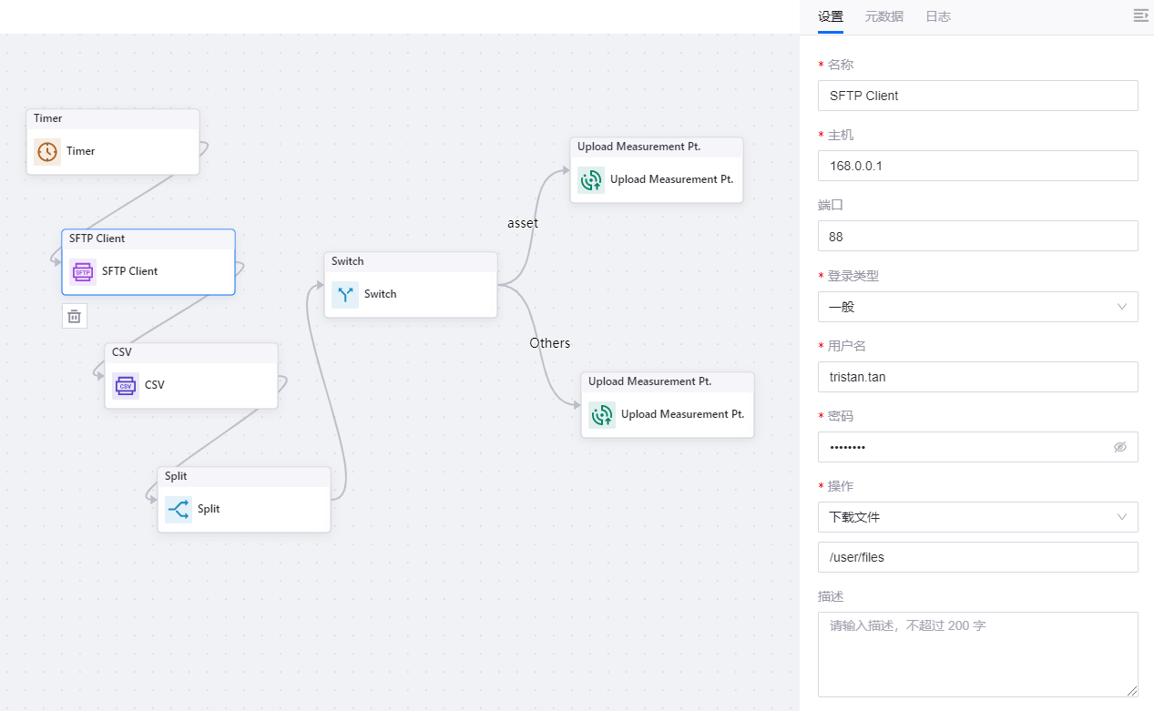
Task: Collapse the settings panel via top-right icon
Action: (x=1140, y=15)
